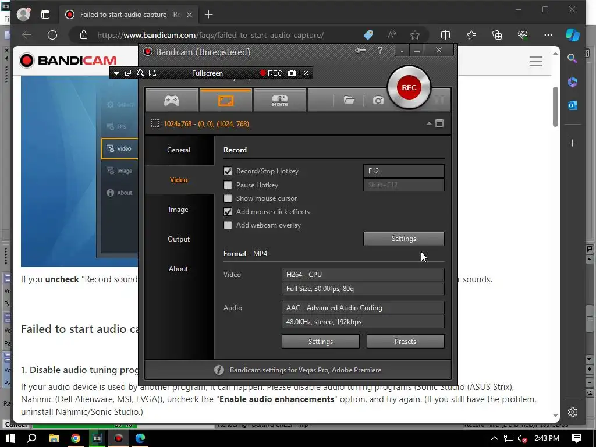Click the dotted rectangle region icon in Fullscreen bar
This screenshot has height=447, width=596.
click(152, 73)
